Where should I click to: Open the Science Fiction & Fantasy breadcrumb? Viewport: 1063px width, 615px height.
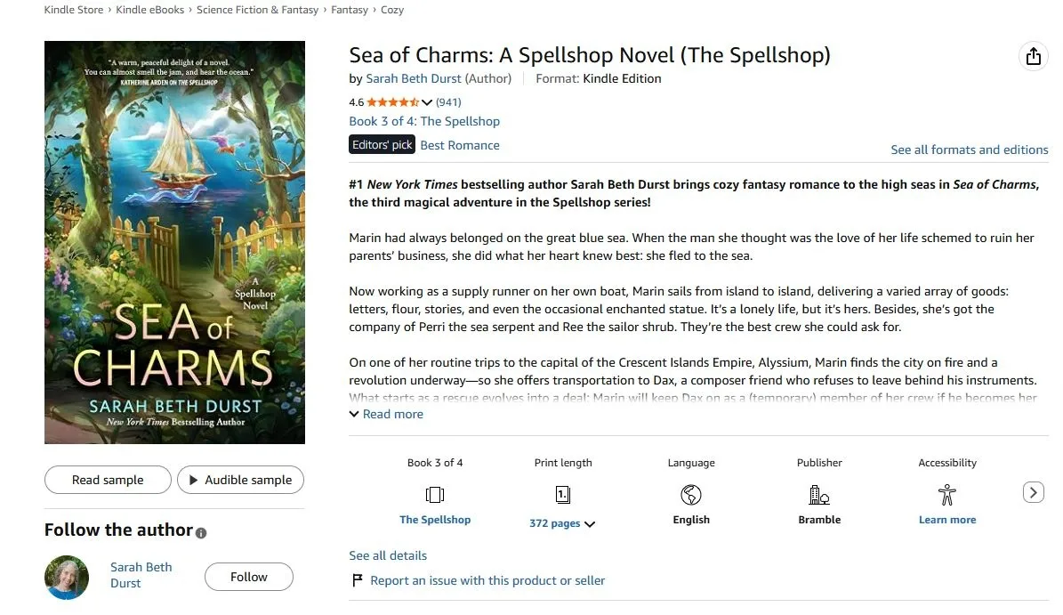coord(258,10)
